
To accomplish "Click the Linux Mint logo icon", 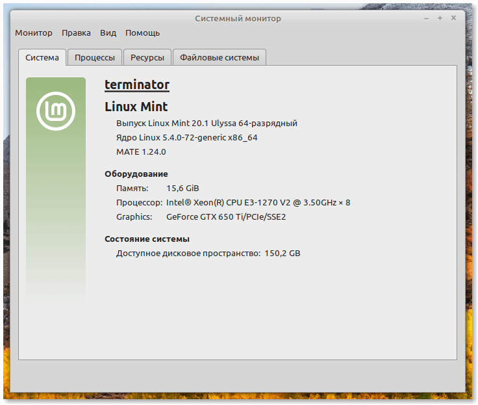I will click(56, 111).
